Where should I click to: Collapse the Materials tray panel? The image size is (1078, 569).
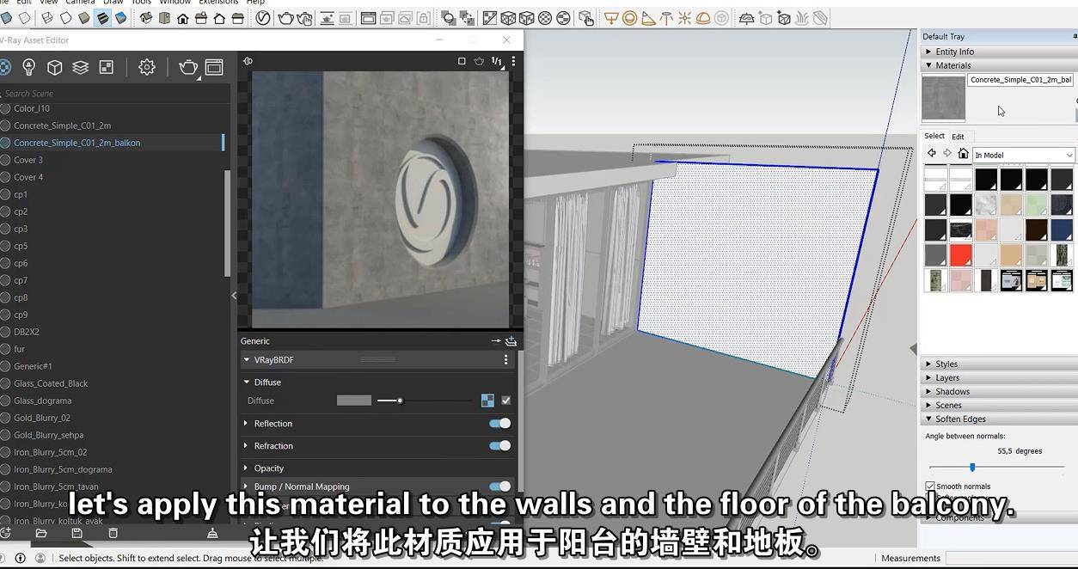point(998,65)
